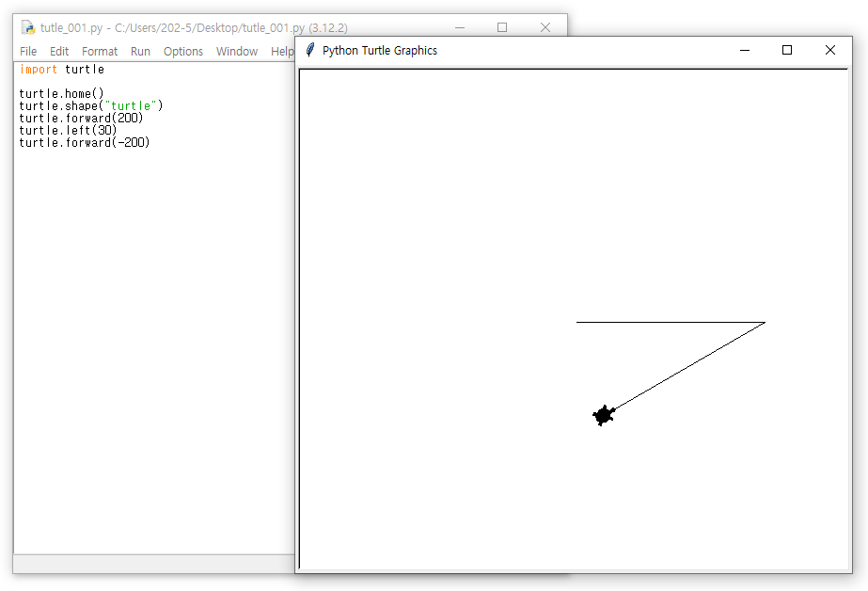Place cursor on 'turtle.home()' line
Screen dimensions: 868x591
[61, 93]
